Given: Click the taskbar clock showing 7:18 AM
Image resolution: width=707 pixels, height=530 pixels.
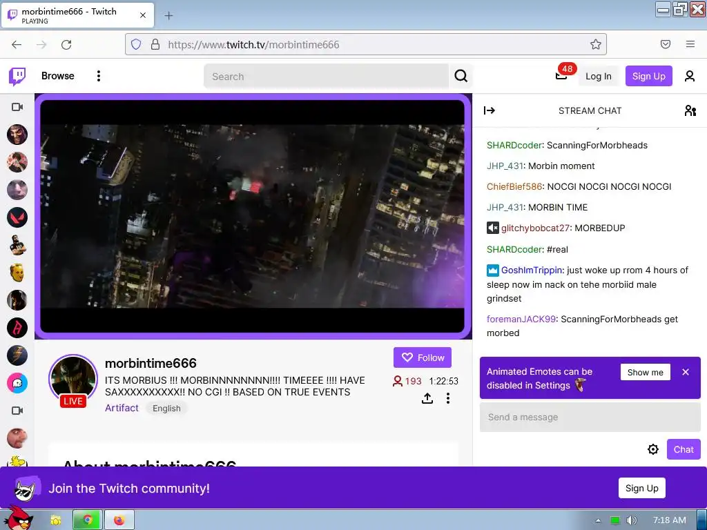Looking at the screenshot, I should tap(670, 520).
